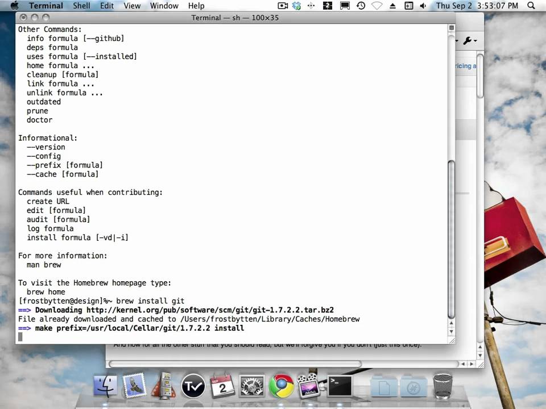Click the Terminal scroll up arrow
This screenshot has height=409, width=546.
[451, 323]
